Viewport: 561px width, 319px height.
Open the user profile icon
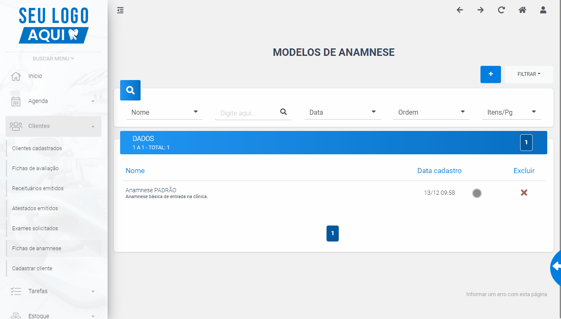tap(543, 10)
